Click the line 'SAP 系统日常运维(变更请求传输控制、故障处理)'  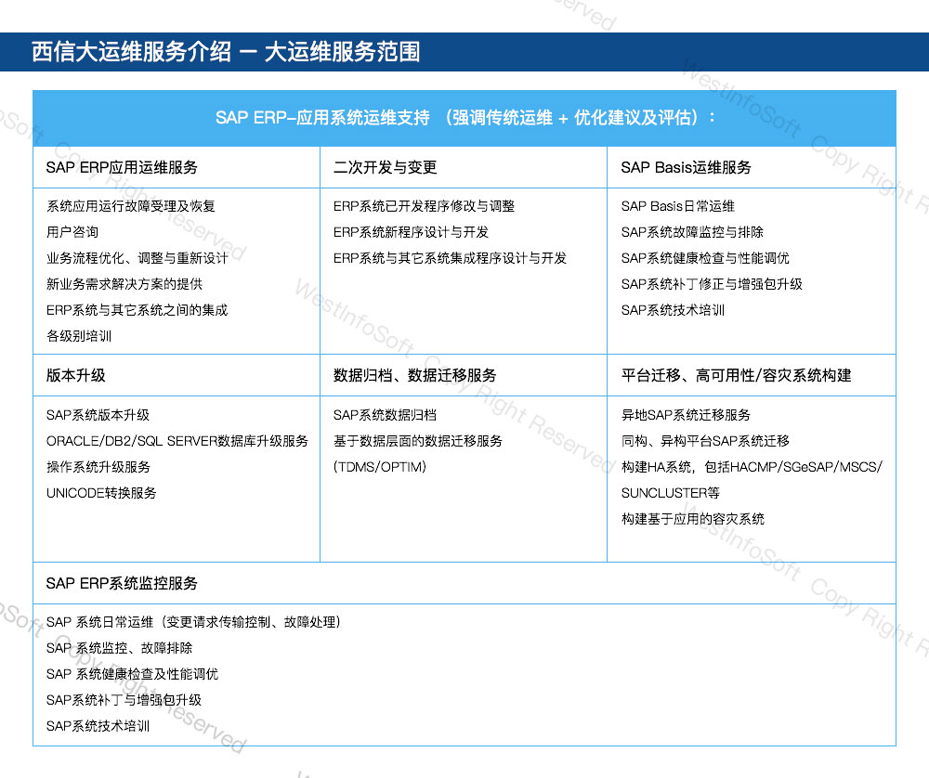pos(194,622)
